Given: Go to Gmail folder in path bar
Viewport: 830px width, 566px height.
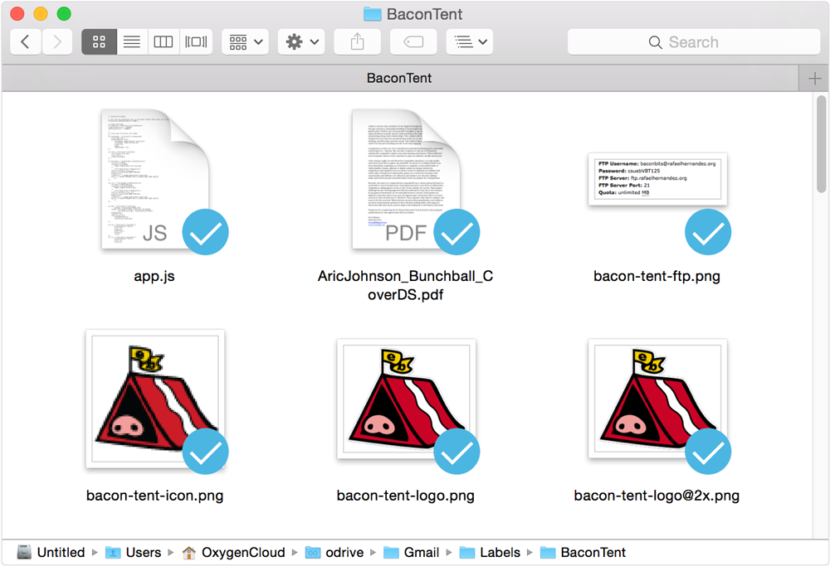Looking at the screenshot, I should point(412,552).
